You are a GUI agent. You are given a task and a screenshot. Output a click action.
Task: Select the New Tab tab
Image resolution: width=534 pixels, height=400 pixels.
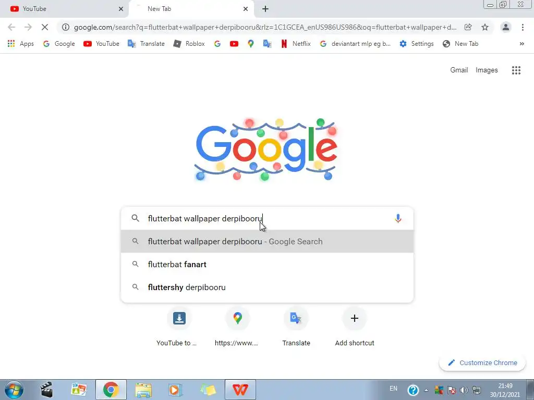click(191, 9)
